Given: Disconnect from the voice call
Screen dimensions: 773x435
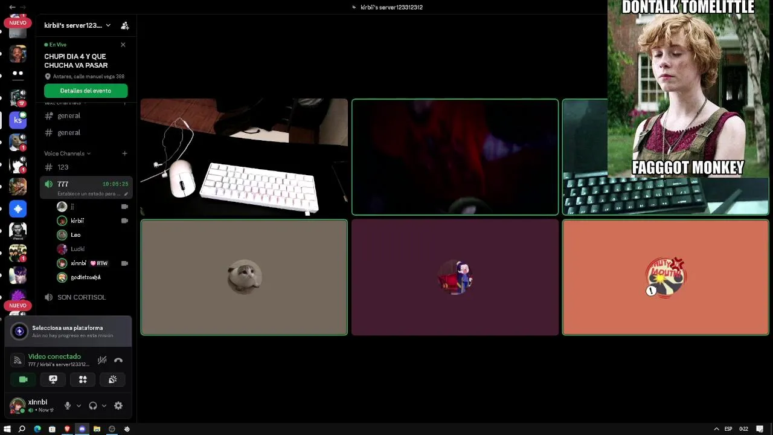Looking at the screenshot, I should click(118, 360).
